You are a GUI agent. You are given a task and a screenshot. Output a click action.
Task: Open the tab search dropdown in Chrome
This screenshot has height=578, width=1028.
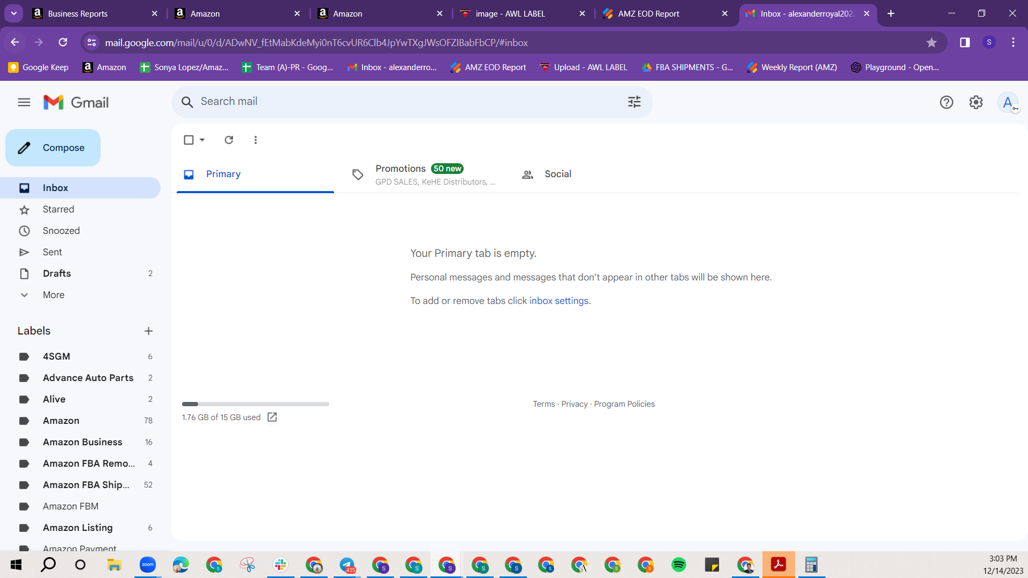14,13
